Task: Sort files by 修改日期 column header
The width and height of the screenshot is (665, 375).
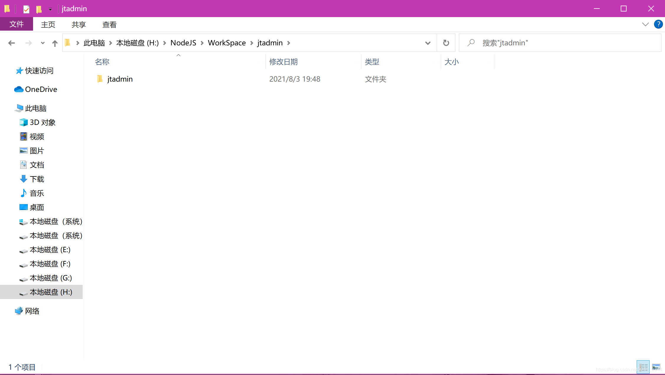Action: 283,62
